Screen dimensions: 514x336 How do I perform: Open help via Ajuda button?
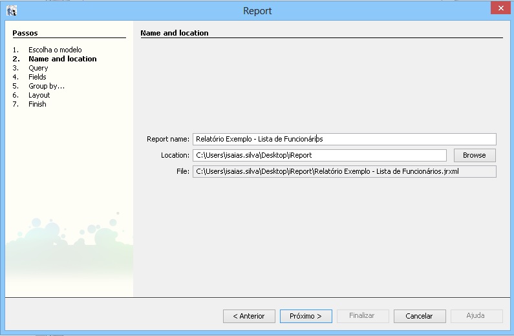pos(476,316)
